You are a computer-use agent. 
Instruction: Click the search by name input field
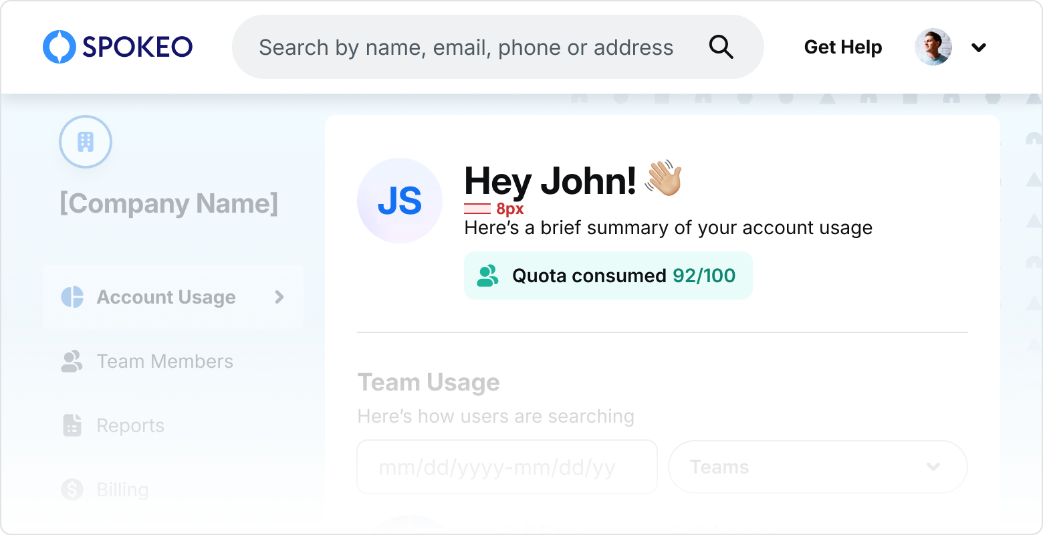point(466,47)
